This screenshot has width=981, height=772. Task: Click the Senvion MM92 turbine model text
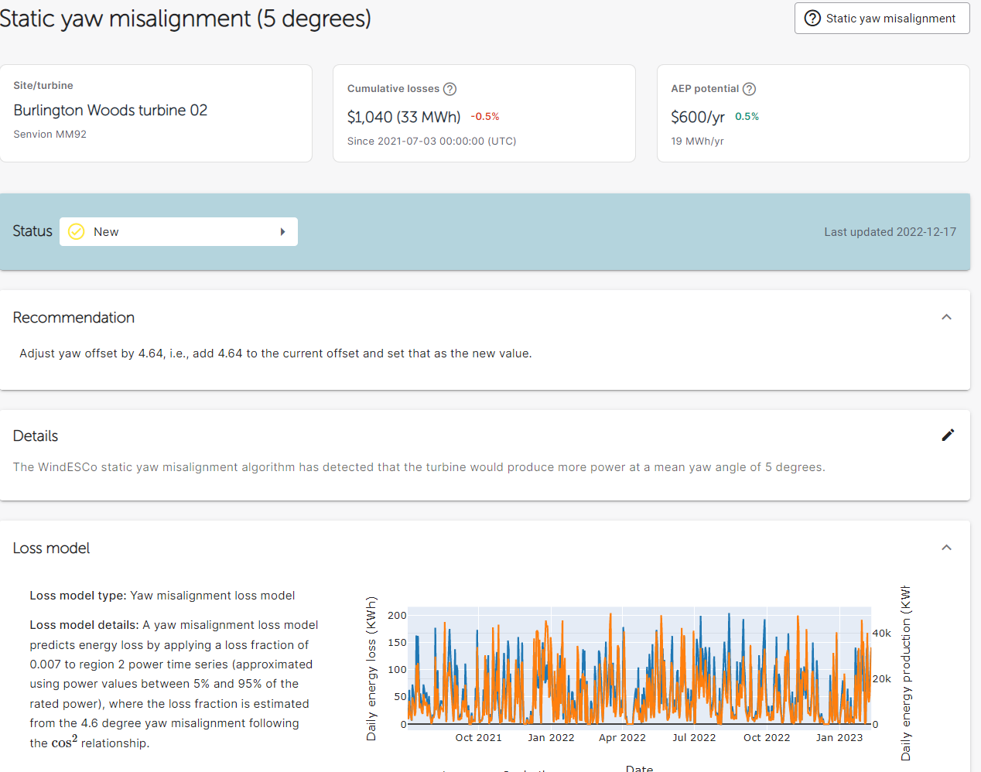pos(50,134)
